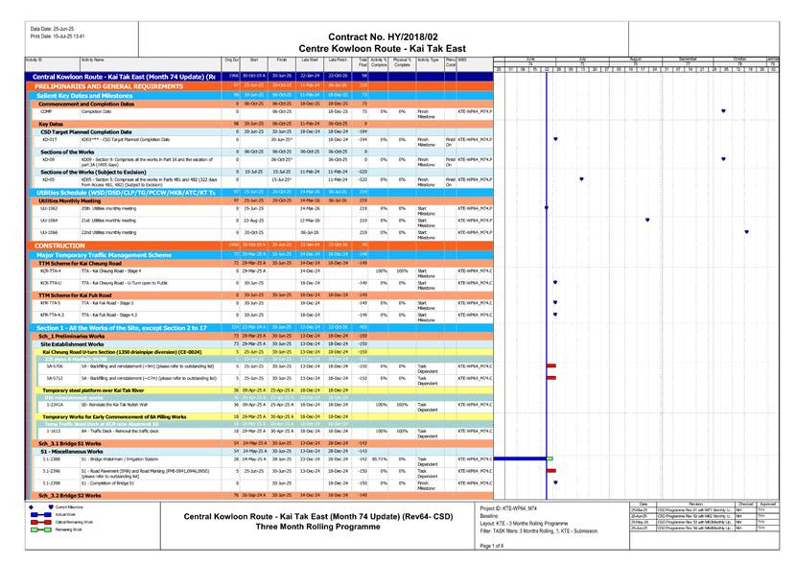Click the KD-05 milestone marker in Gantt
The image size is (796, 564).
582,179
